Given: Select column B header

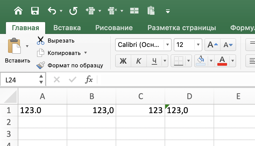Looking at the screenshot, I should click(92, 96).
